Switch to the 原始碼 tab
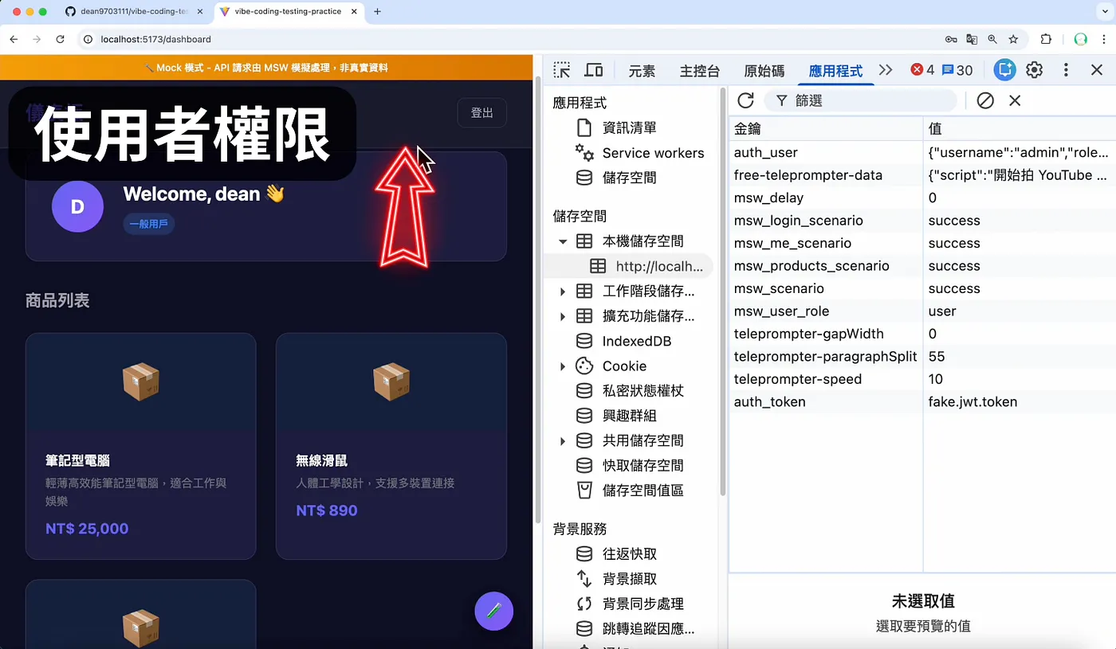 tap(764, 71)
